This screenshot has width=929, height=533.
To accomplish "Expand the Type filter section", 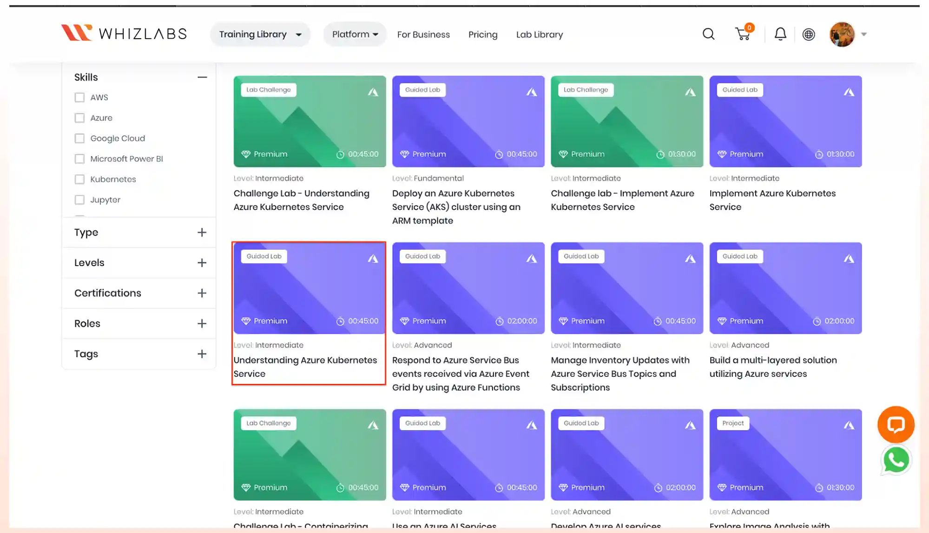I will tap(202, 232).
